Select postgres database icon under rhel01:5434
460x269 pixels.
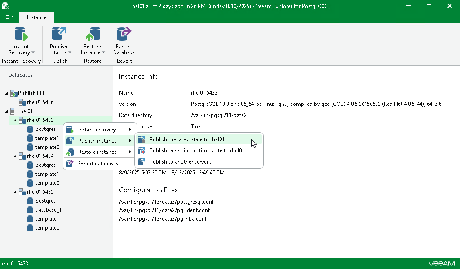(30, 165)
